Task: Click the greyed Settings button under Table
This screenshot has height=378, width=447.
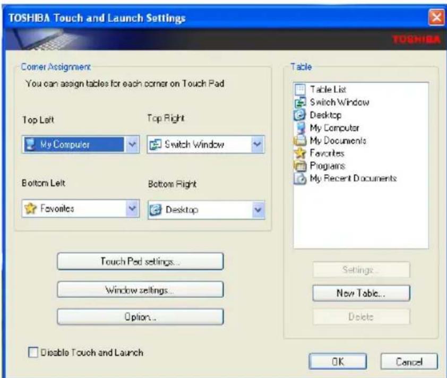Action: coord(361,270)
